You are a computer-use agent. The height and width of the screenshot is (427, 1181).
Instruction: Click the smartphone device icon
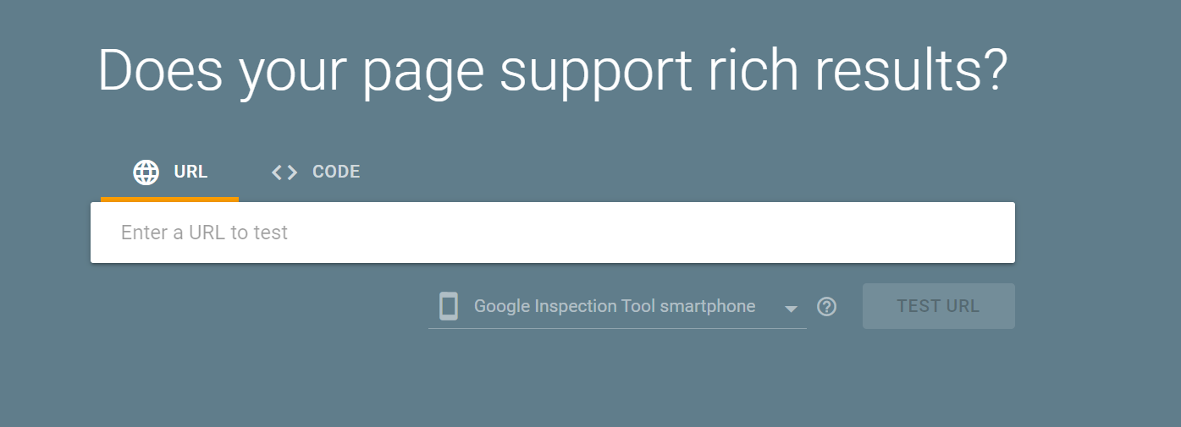pyautogui.click(x=449, y=306)
